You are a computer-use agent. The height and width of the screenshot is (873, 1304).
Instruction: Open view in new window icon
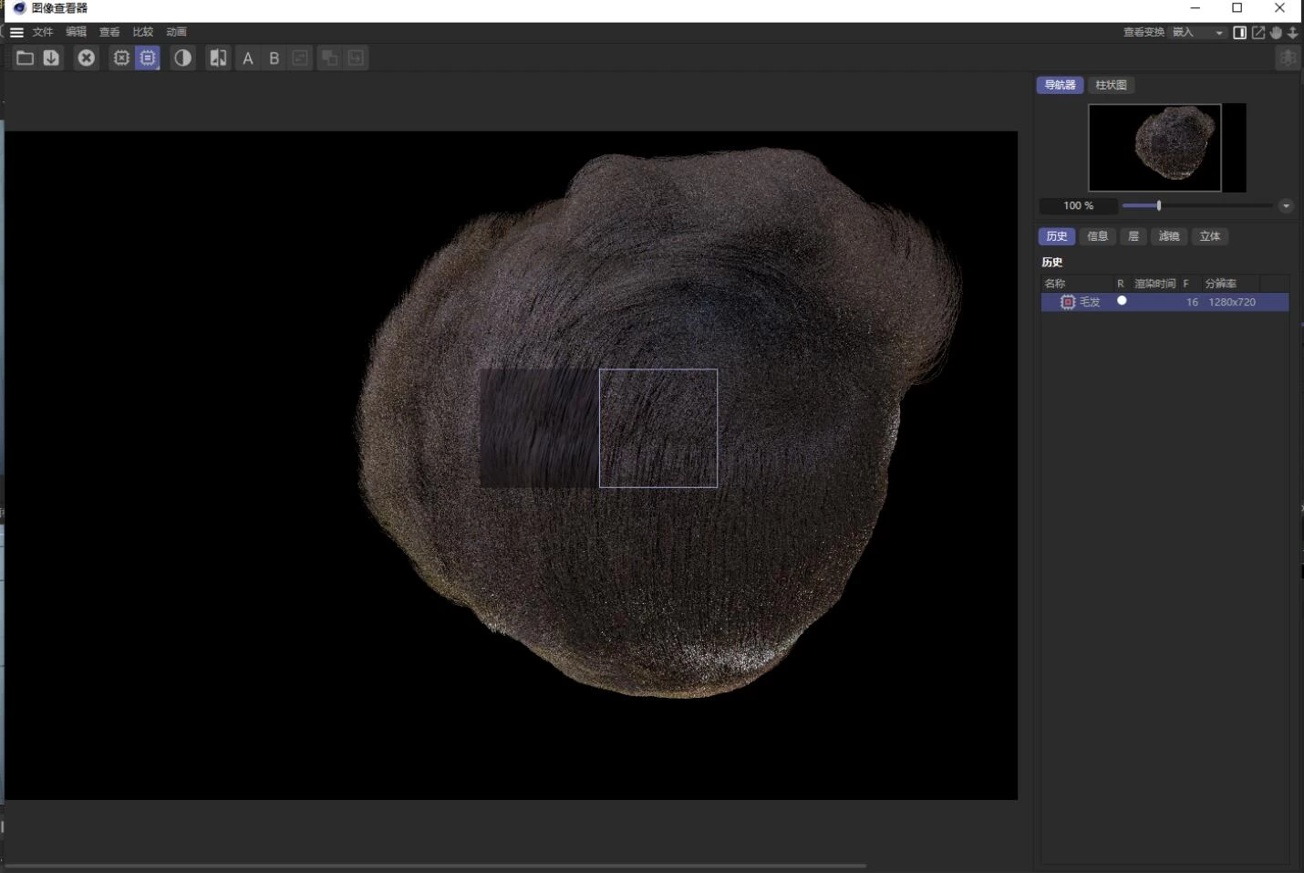pyautogui.click(x=1258, y=33)
